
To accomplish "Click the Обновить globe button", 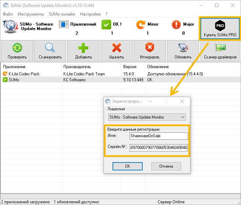I will (183, 51).
